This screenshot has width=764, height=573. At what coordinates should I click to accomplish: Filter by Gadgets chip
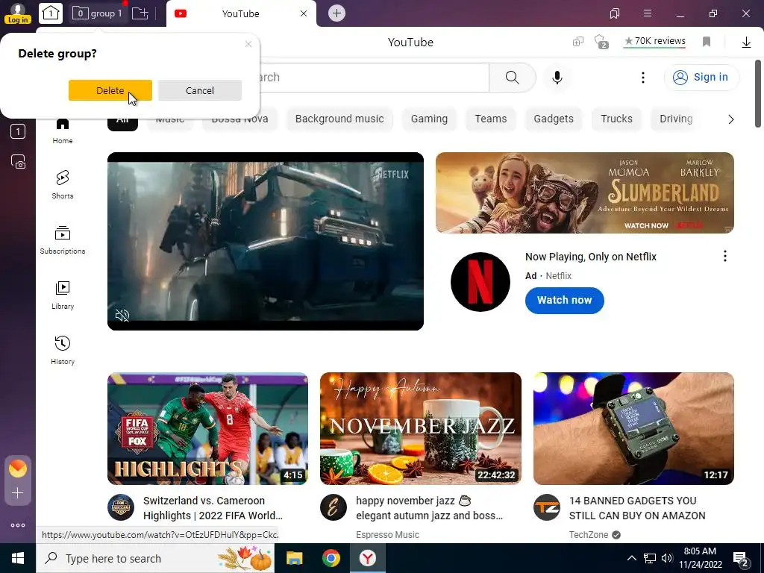[554, 119]
